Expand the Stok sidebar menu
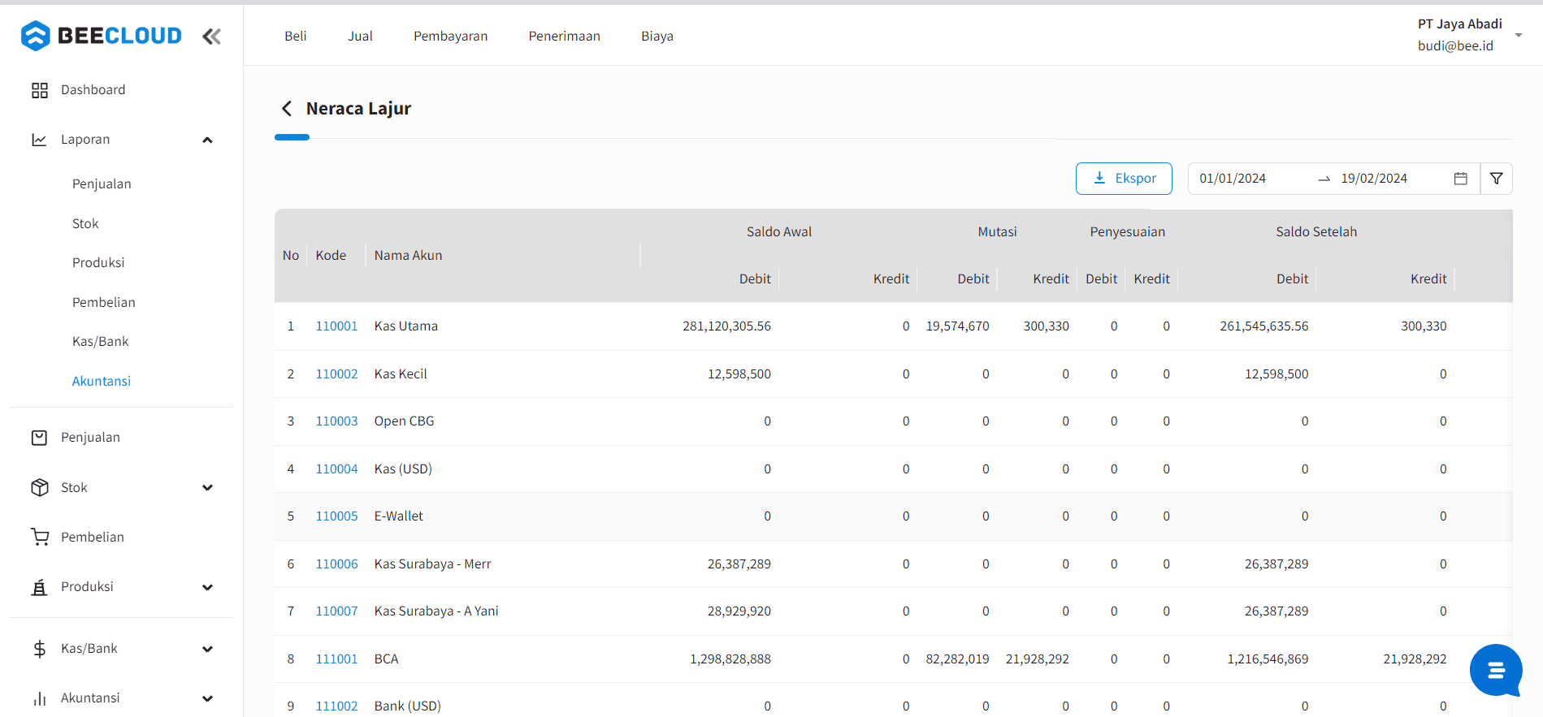The width and height of the screenshot is (1543, 717). coord(207,487)
